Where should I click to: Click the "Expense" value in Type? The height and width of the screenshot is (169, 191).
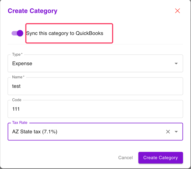pyautogui.click(x=22, y=63)
